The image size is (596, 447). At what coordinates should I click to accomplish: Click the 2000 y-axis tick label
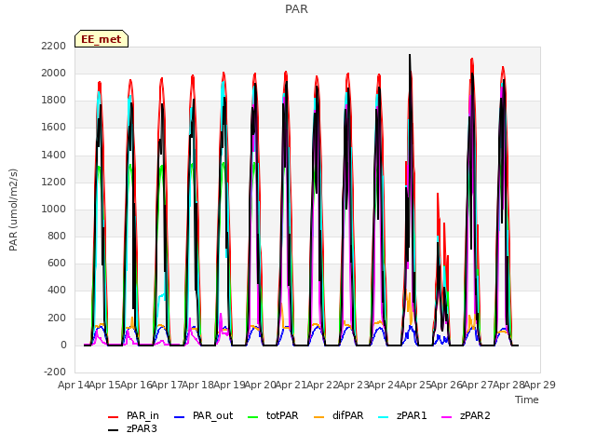(54, 73)
